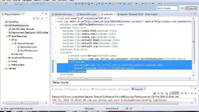
Task: Open the Web Browser globe icon
Action: (124, 4)
